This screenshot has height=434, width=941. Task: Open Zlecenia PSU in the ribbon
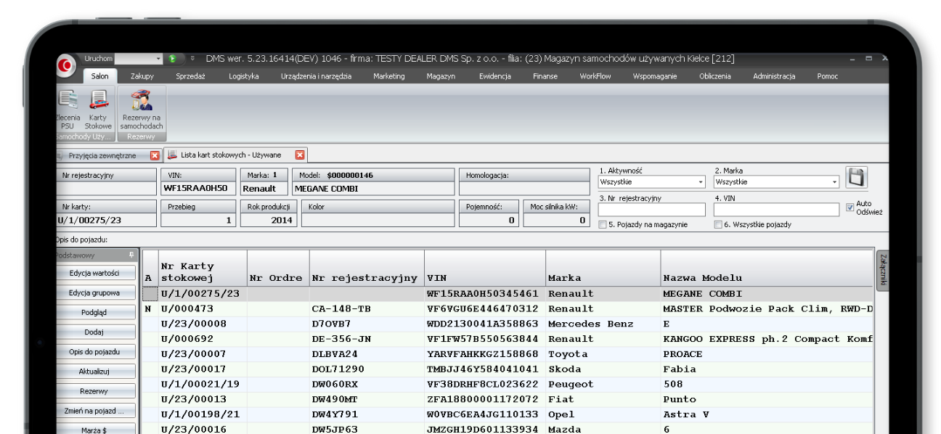point(68,109)
